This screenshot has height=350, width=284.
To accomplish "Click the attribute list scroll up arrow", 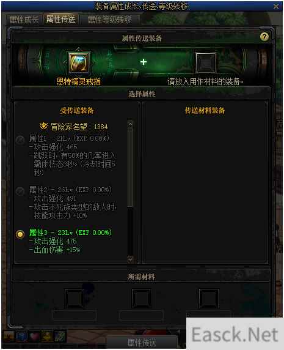I will [x=130, y=124].
